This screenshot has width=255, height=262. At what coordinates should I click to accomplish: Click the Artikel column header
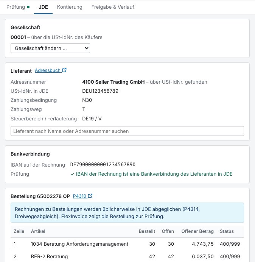38,231
